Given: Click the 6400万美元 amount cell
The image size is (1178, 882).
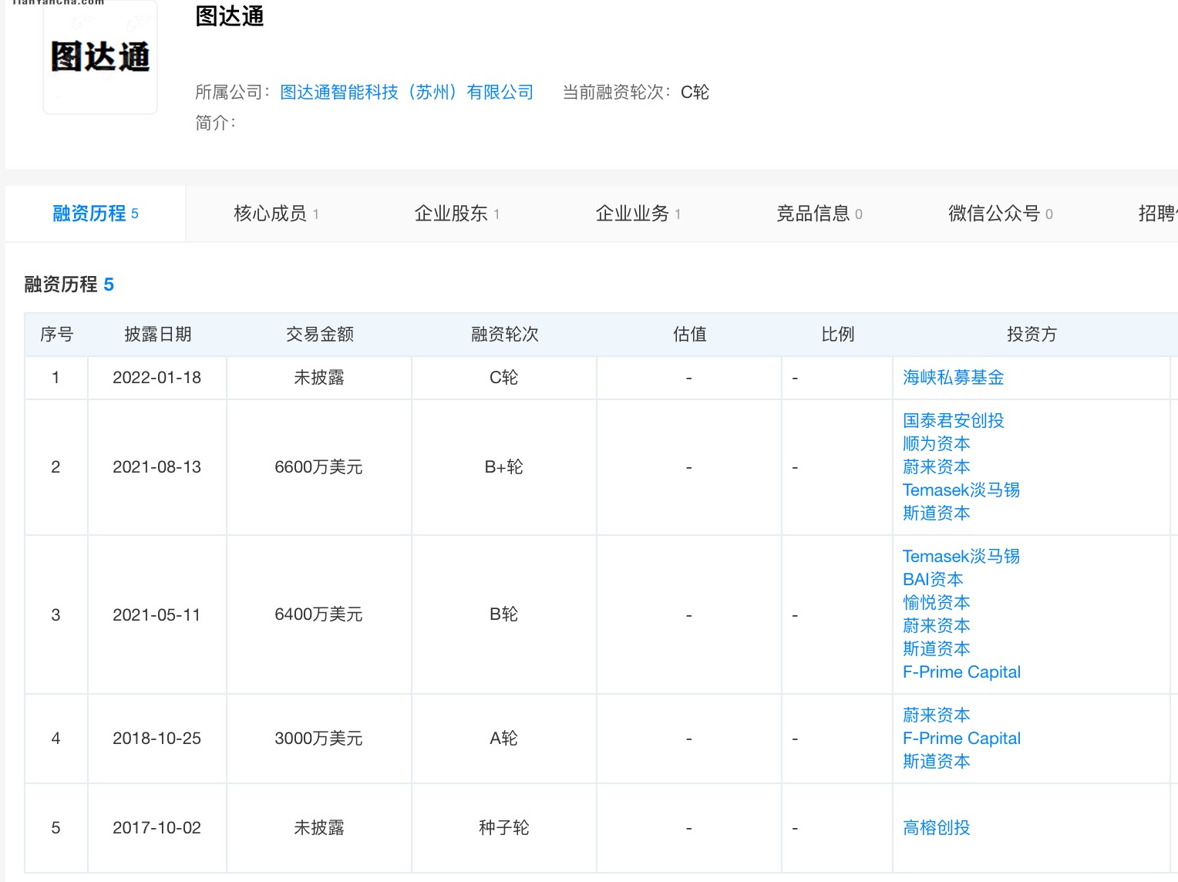Looking at the screenshot, I should click(318, 615).
